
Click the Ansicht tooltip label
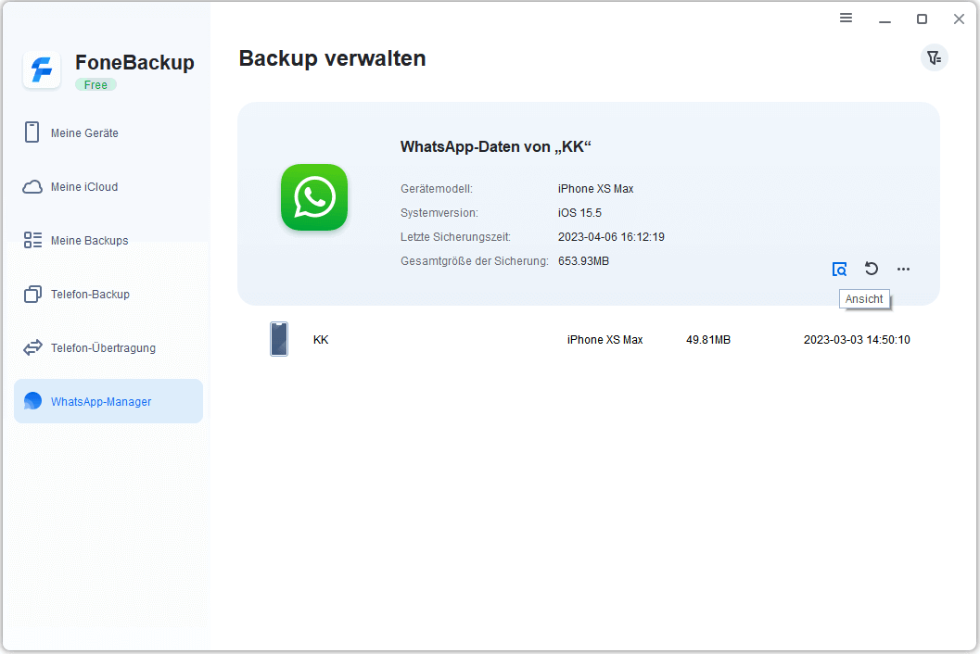coord(864,299)
